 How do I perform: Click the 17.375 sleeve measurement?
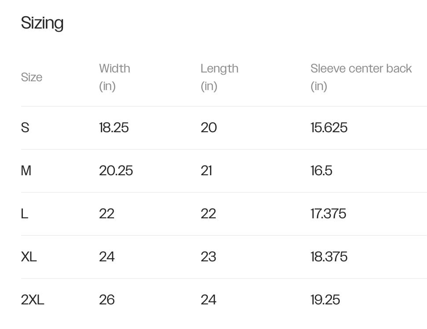(328, 213)
